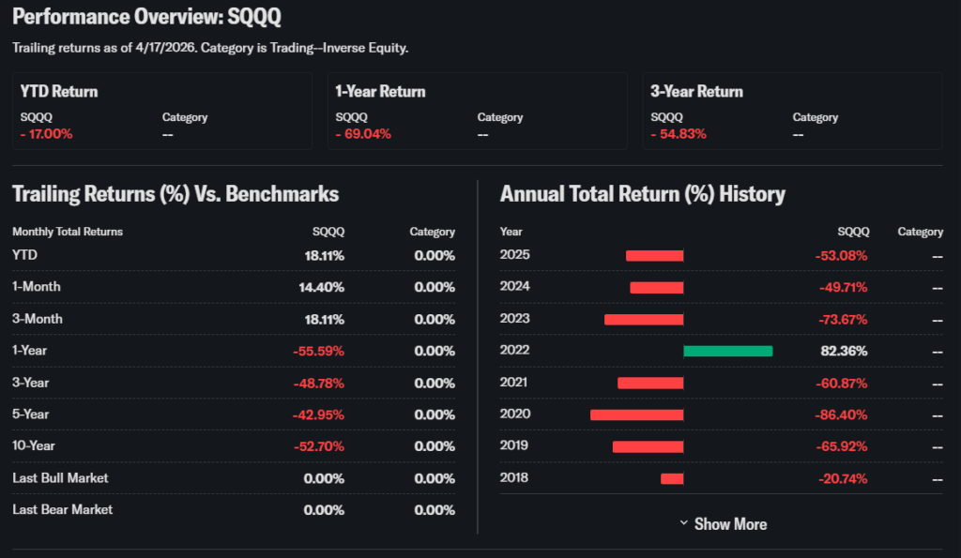Image resolution: width=961 pixels, height=558 pixels.
Task: Click the Trailing Returns Vs. Benchmarks heading
Action: pos(175,194)
